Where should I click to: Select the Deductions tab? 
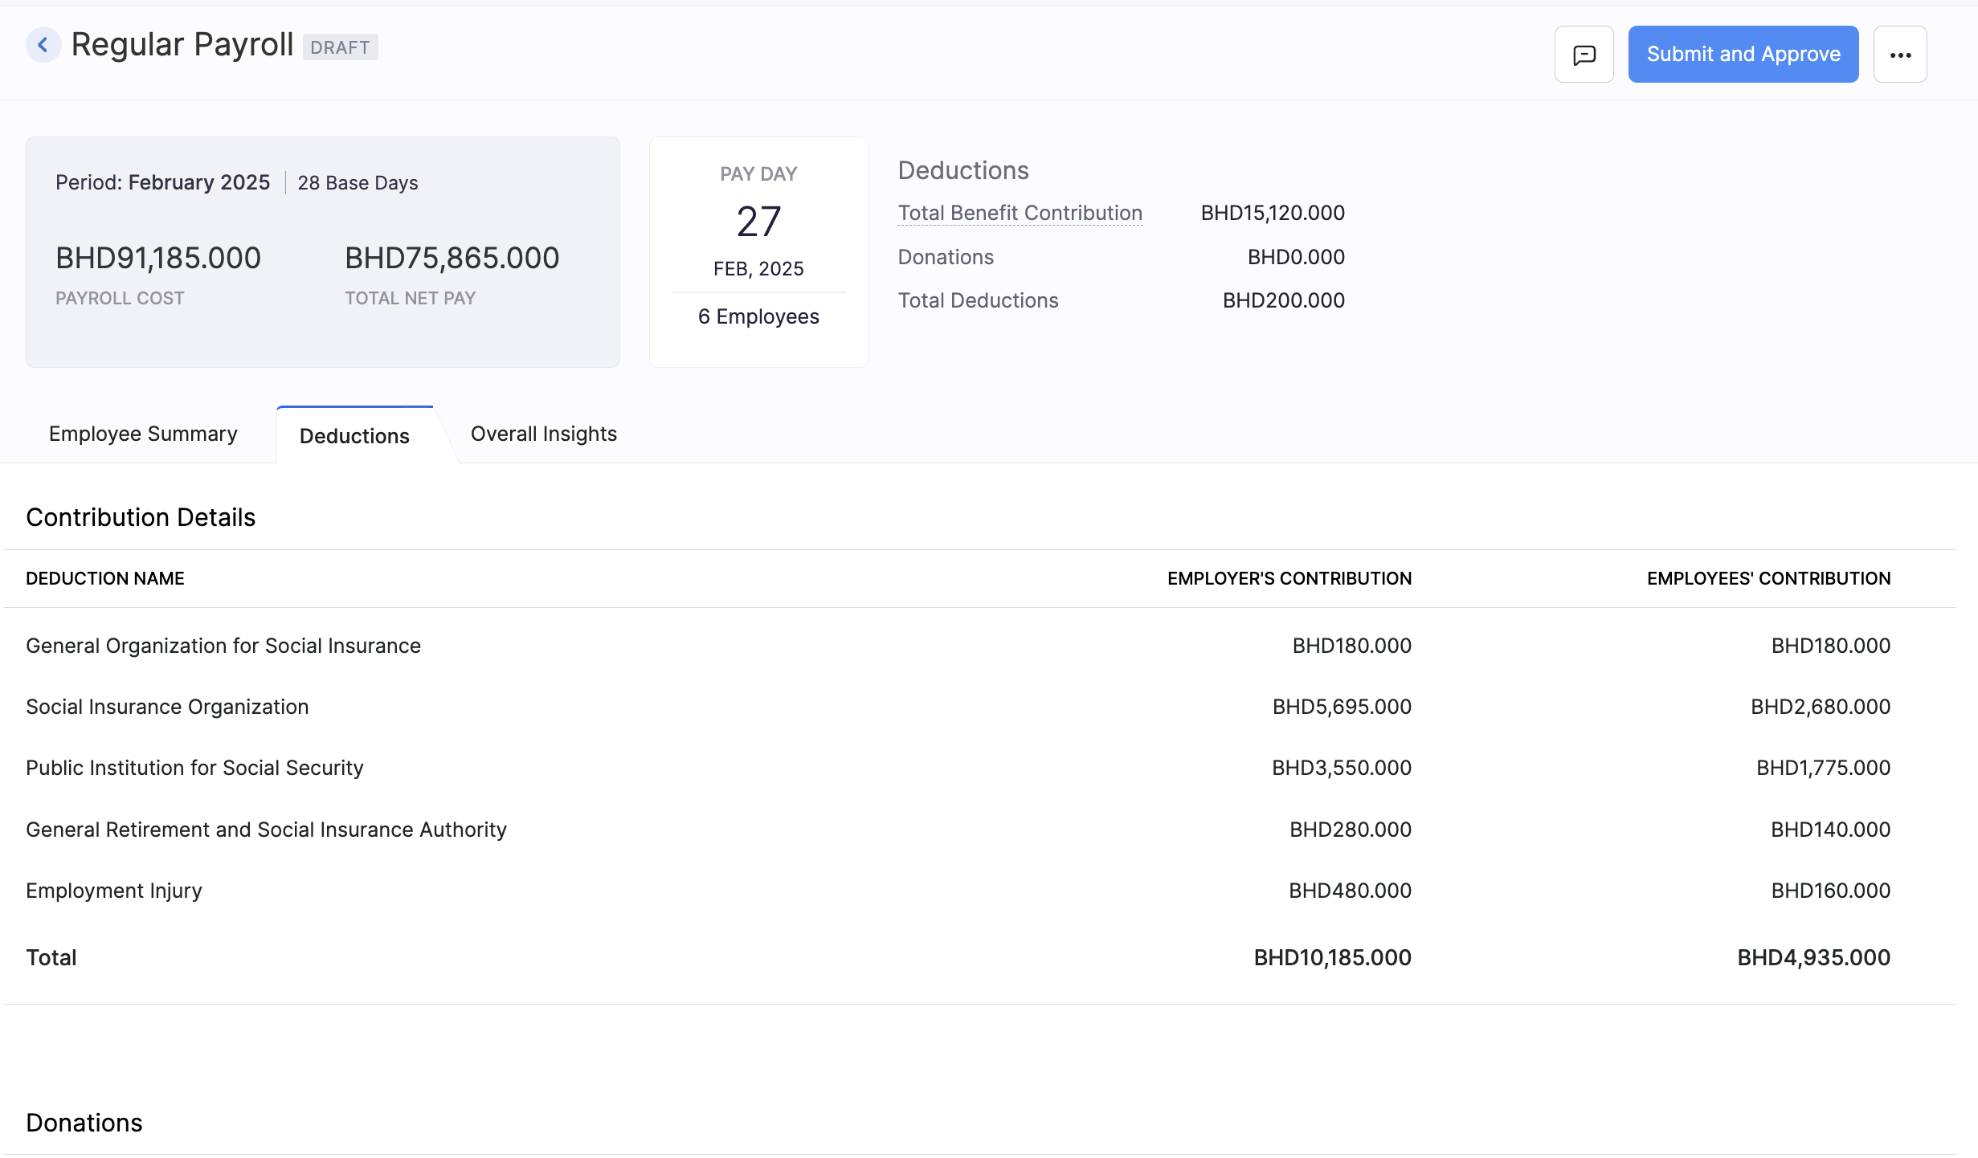[354, 436]
